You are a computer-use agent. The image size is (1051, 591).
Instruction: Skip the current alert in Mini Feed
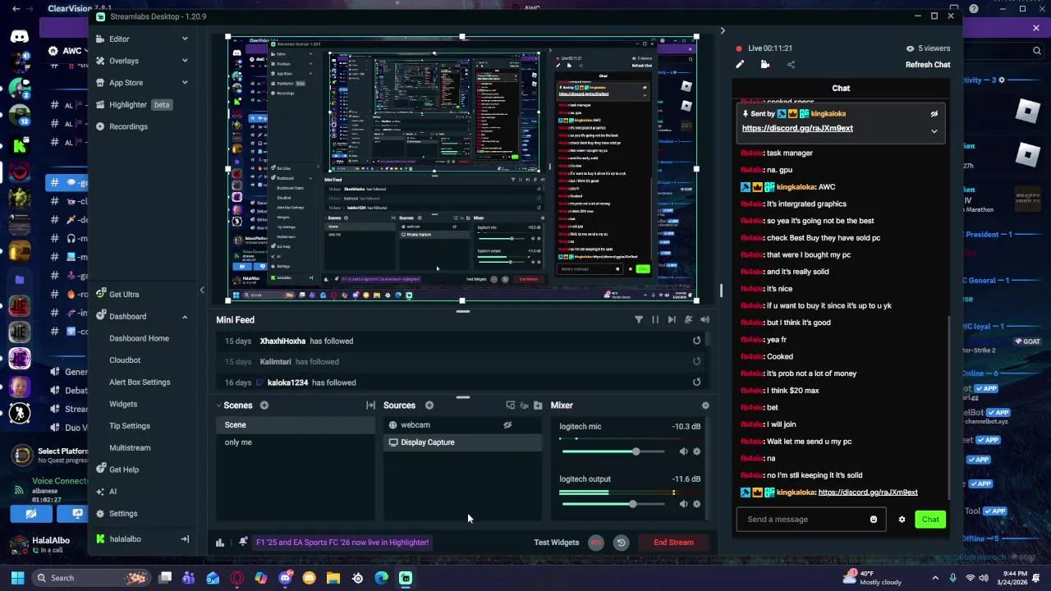pos(672,319)
